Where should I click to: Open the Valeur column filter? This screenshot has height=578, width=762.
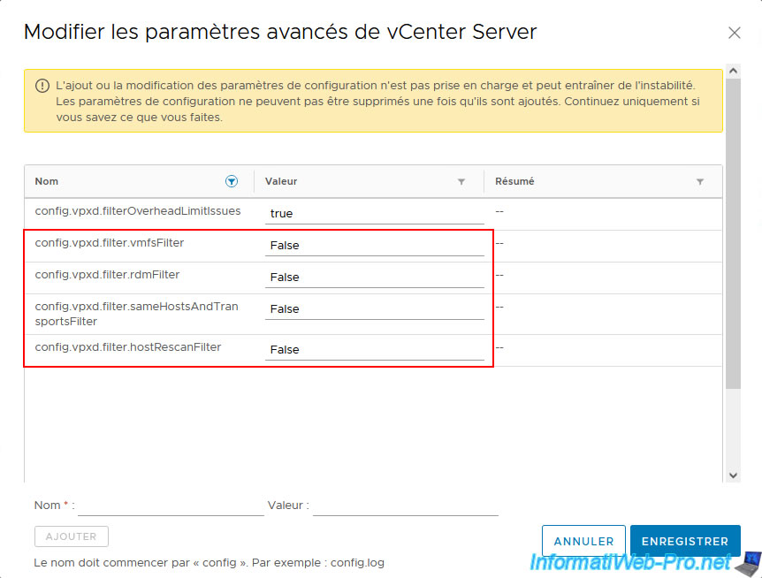[x=461, y=182]
